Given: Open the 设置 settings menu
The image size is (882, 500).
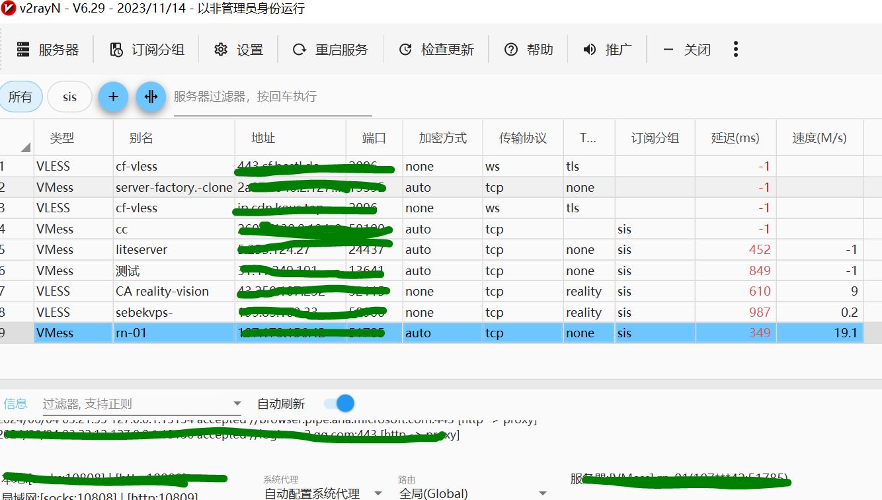Looking at the screenshot, I should click(239, 50).
